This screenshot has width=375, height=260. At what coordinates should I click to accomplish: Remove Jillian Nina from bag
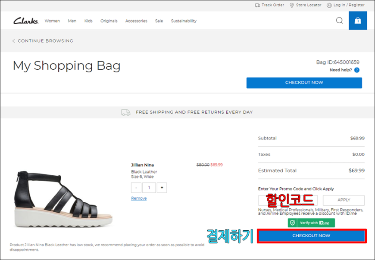[x=139, y=198]
